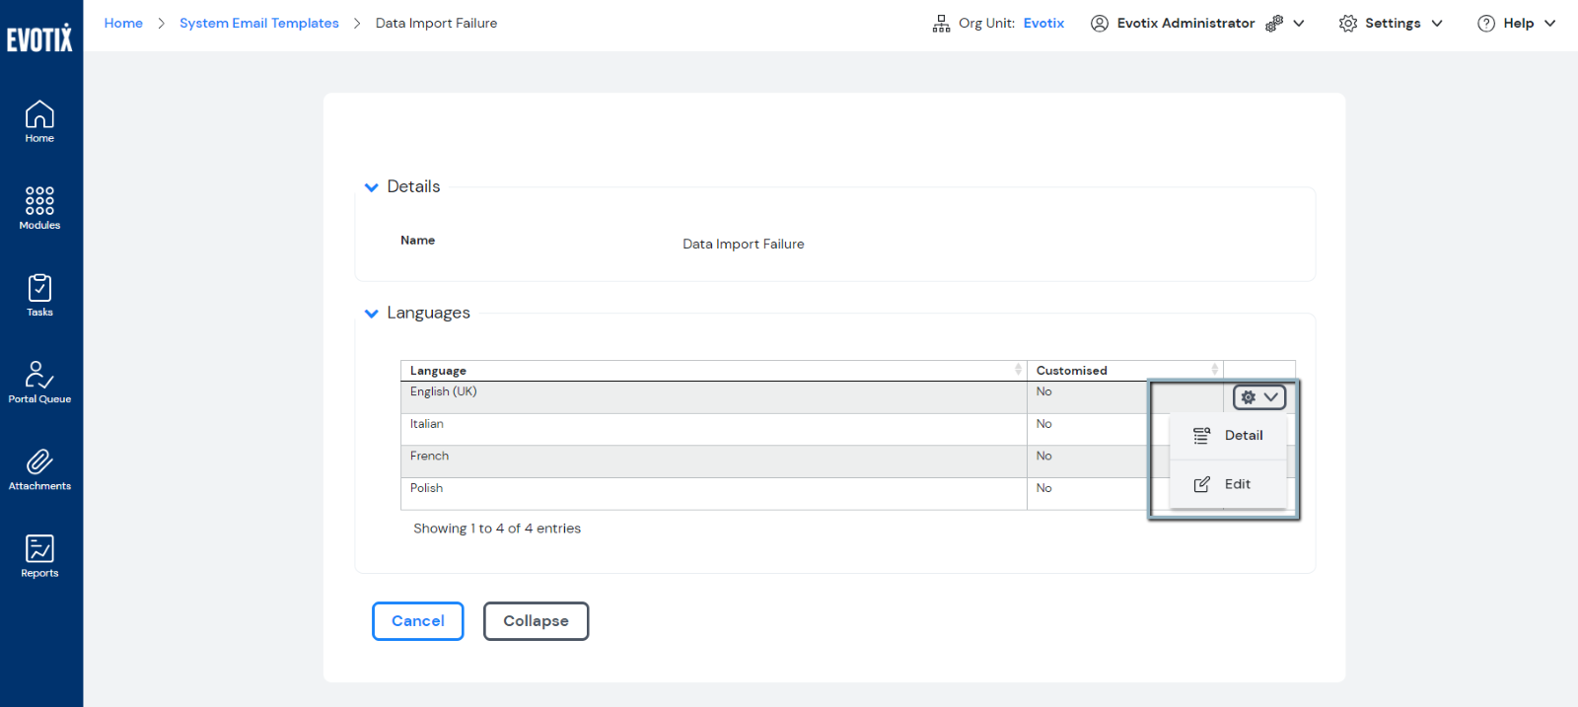Click the admin gears icon
This screenshot has width=1578, height=707.
click(x=1274, y=24)
